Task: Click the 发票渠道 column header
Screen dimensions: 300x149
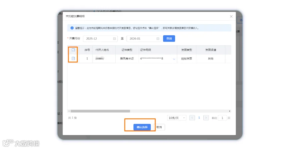Action: (x=211, y=50)
